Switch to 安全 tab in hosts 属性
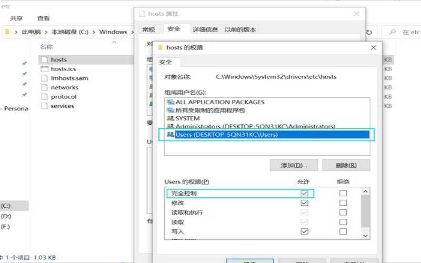This screenshot has height=263, width=421. tap(174, 29)
